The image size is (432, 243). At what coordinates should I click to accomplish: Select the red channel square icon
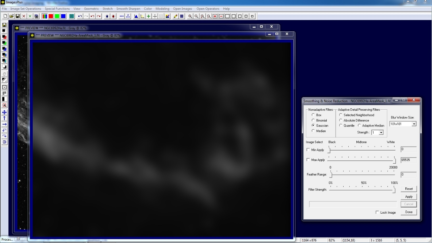(x=51, y=16)
